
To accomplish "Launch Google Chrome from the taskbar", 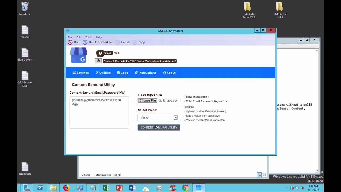I will 185,188.
